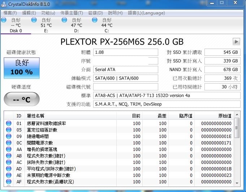Click the 屬性名稱 column header
Image resolution: width=246 pixels, height=192 pixels.
coord(70,116)
